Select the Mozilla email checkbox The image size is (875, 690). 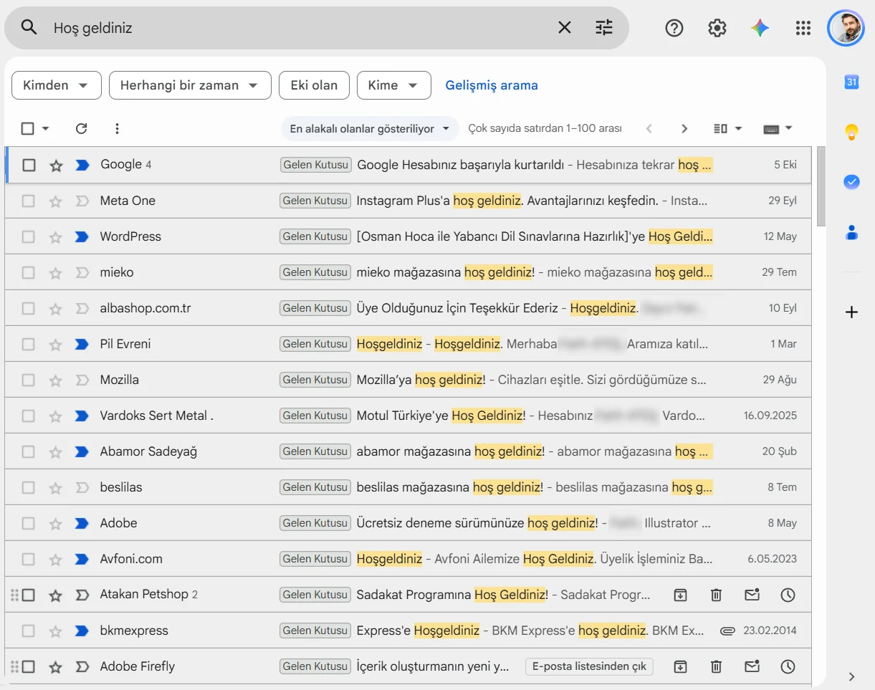pos(29,380)
